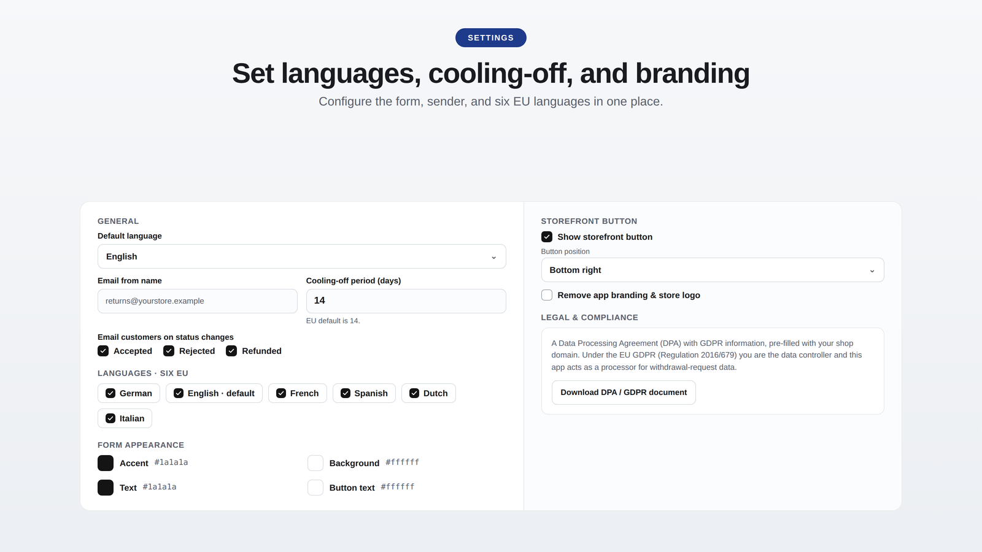
Task: Uncheck the Accepted status email checkbox
Action: pos(103,351)
